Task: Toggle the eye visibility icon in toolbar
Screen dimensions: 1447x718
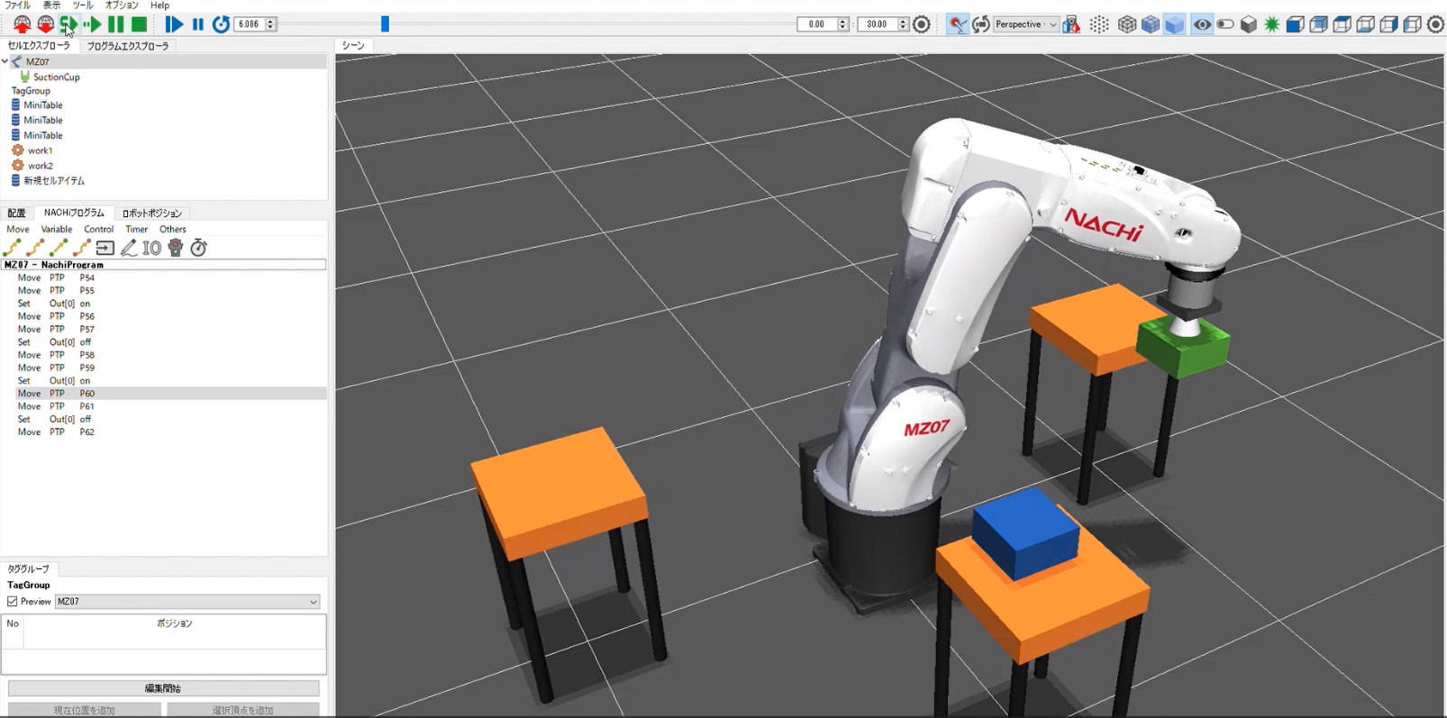Action: [x=1202, y=24]
